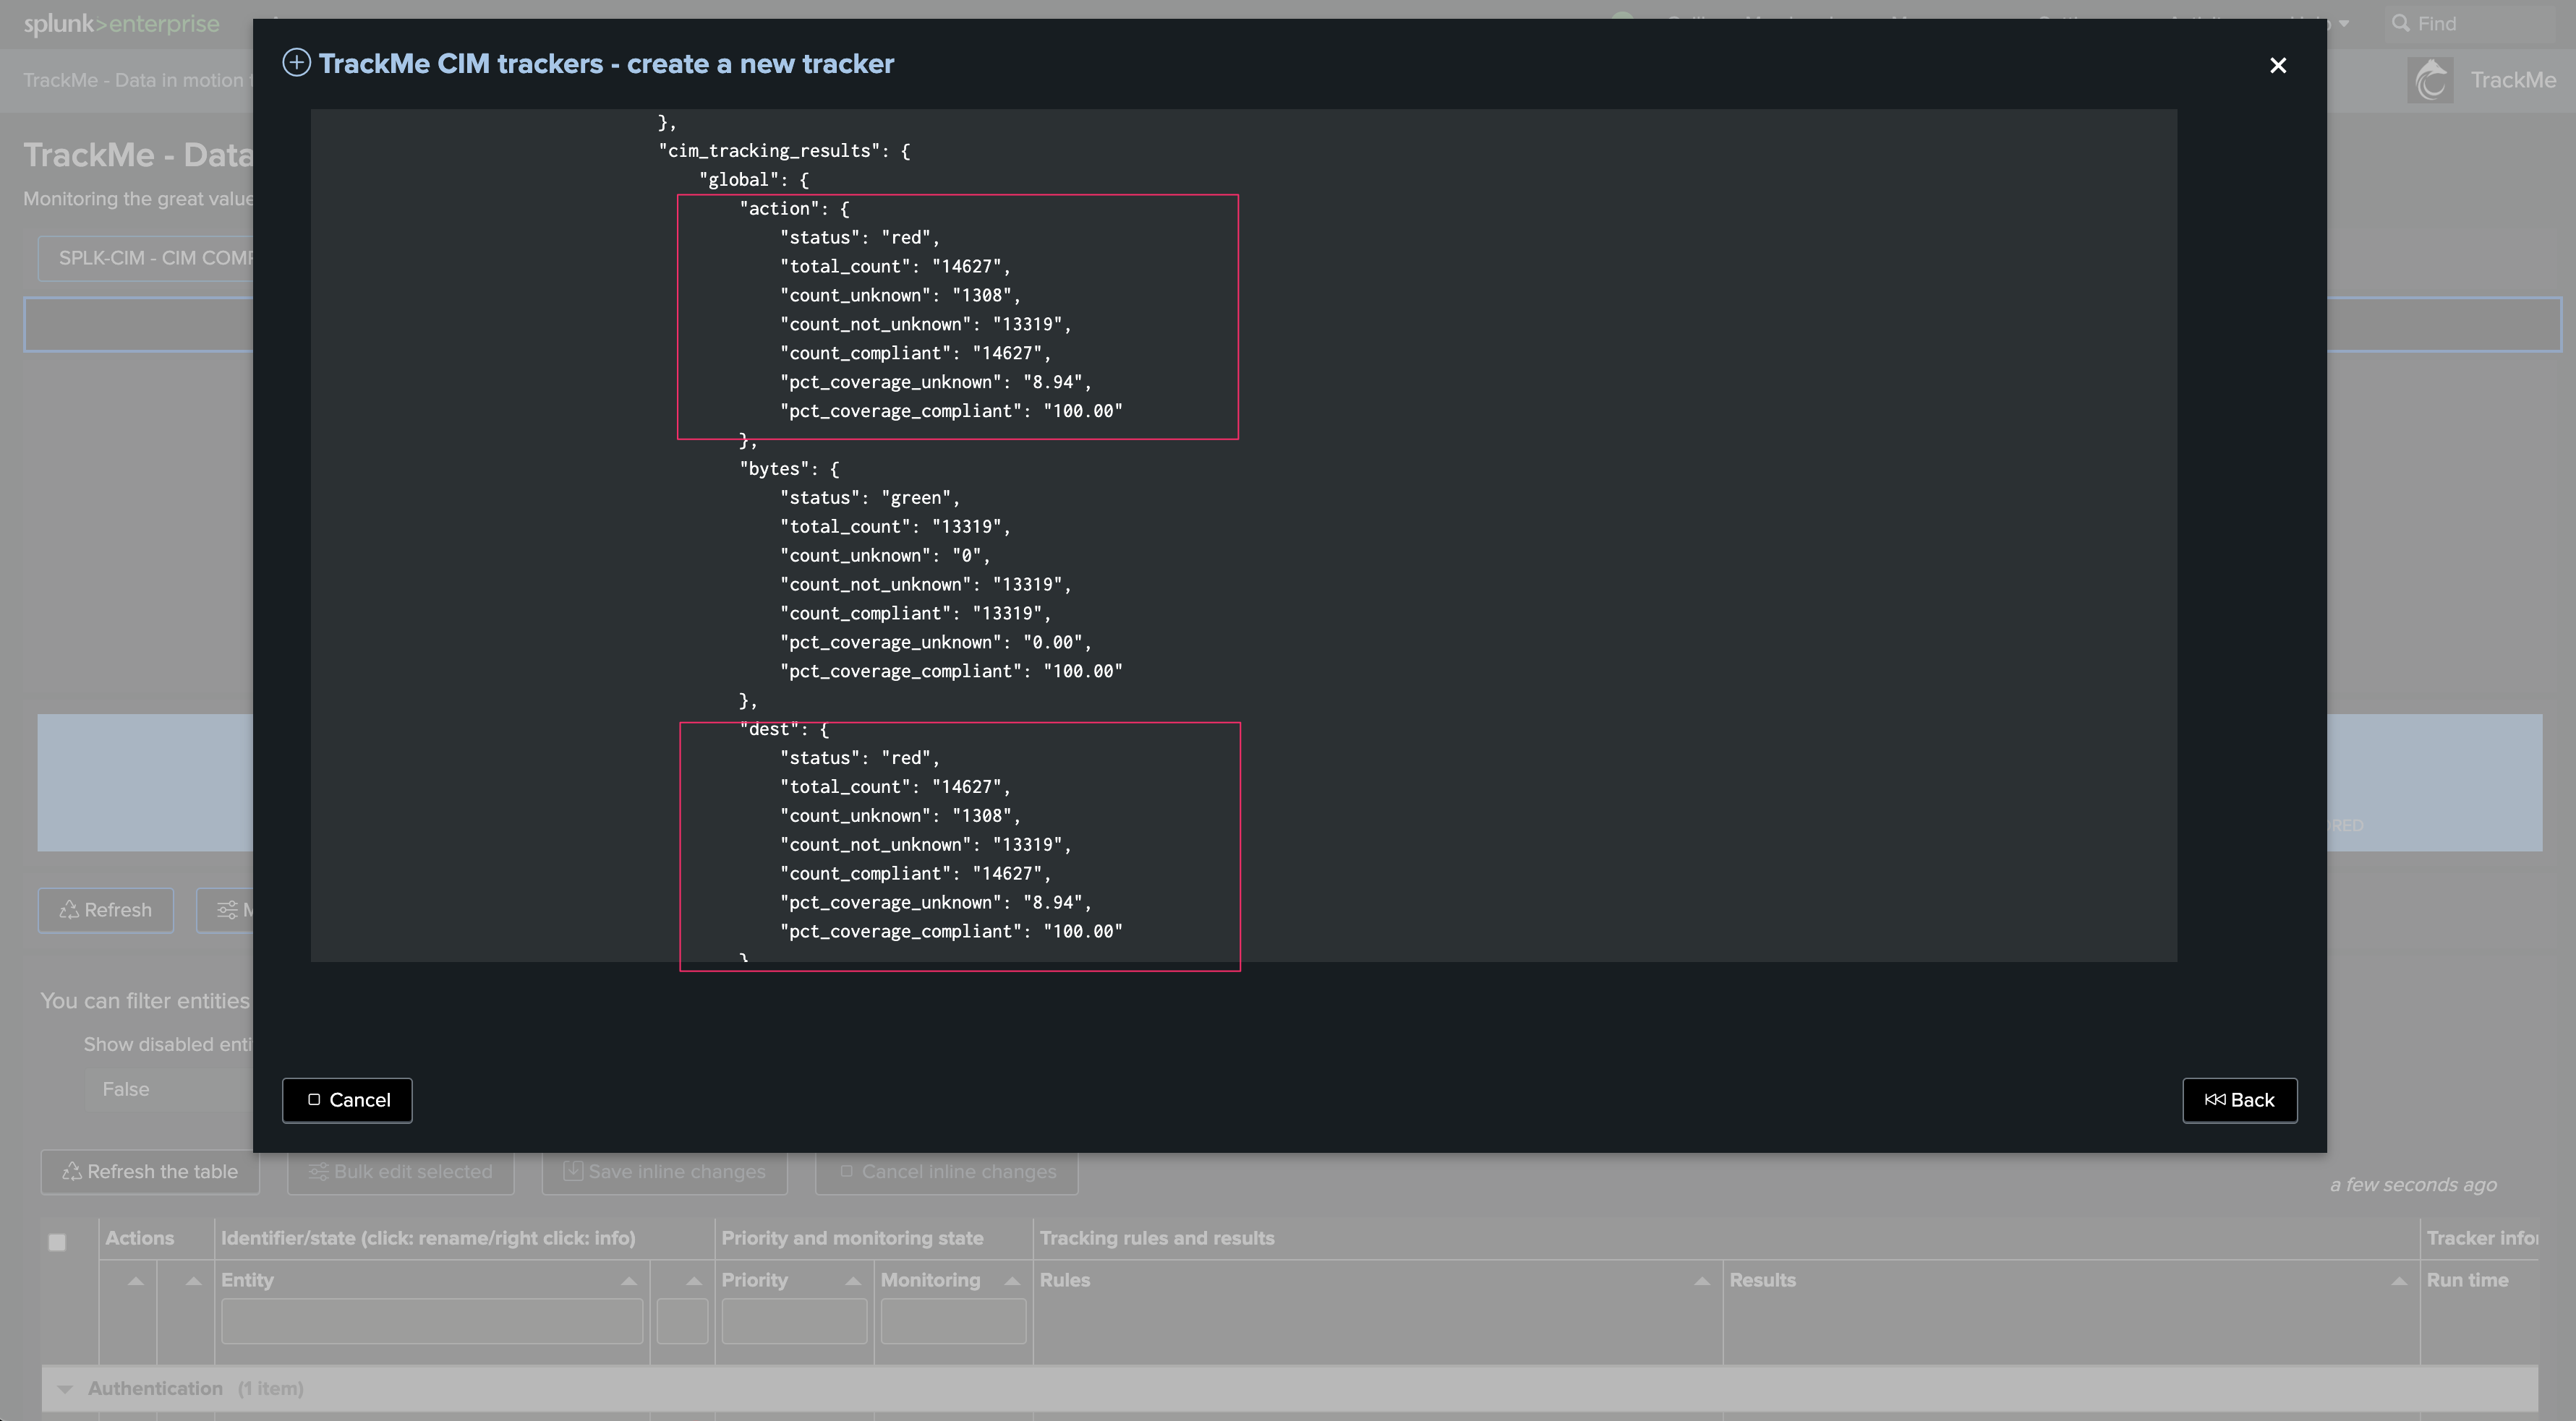Image resolution: width=2576 pixels, height=1421 pixels.
Task: Click the Entity filter input box
Action: coord(432,1321)
